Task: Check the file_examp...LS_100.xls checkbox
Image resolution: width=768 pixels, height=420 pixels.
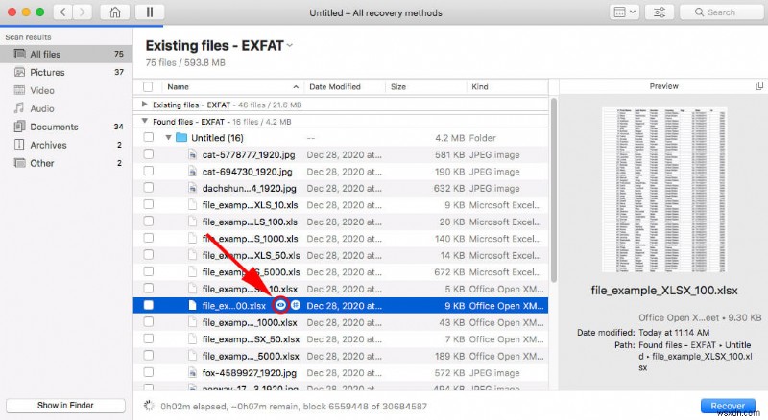Action: tap(149, 222)
